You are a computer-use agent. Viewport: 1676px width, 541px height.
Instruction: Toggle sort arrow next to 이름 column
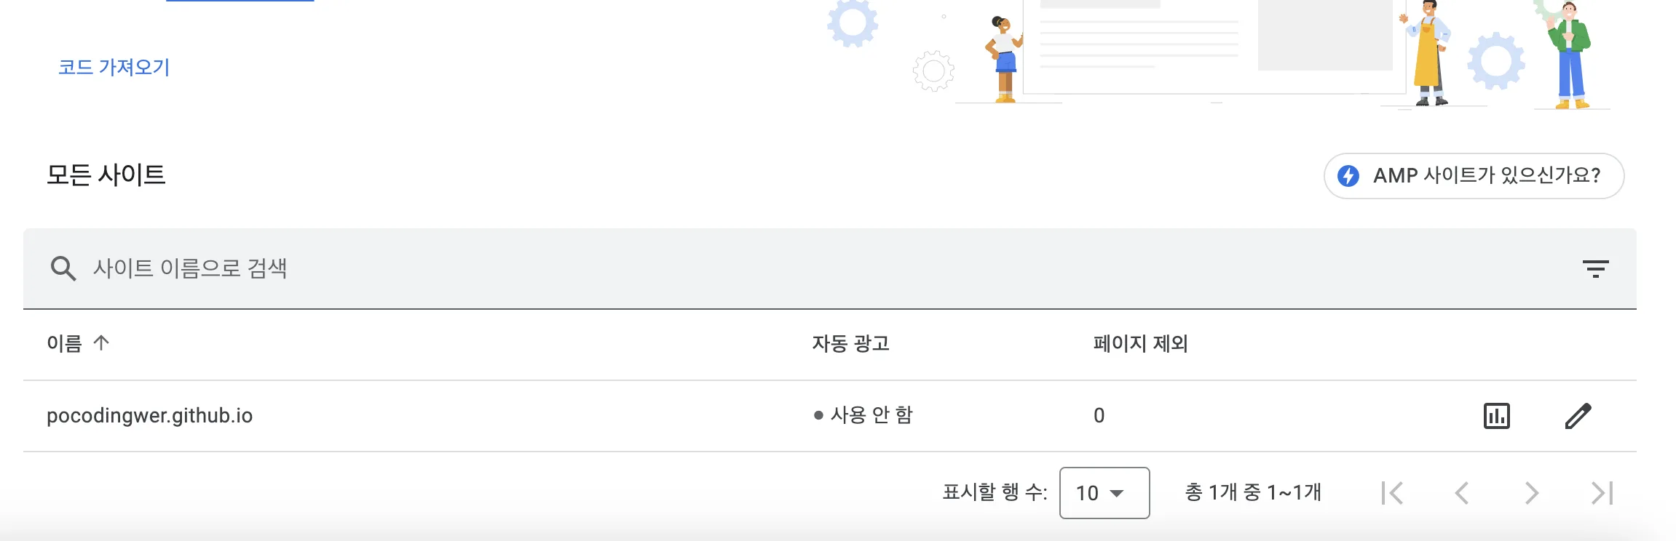(101, 342)
